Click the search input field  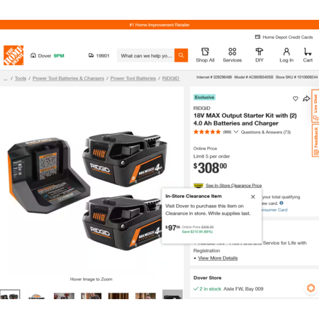pos(146,55)
